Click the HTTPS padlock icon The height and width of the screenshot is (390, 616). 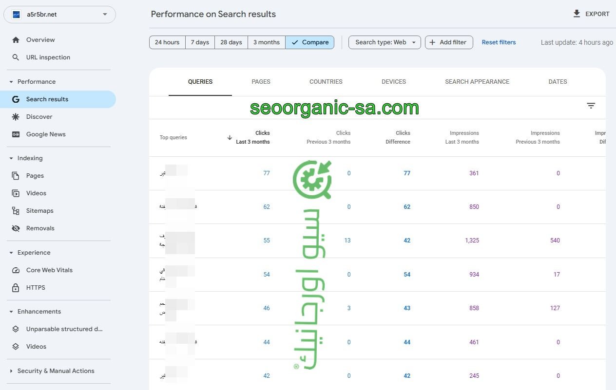click(16, 288)
